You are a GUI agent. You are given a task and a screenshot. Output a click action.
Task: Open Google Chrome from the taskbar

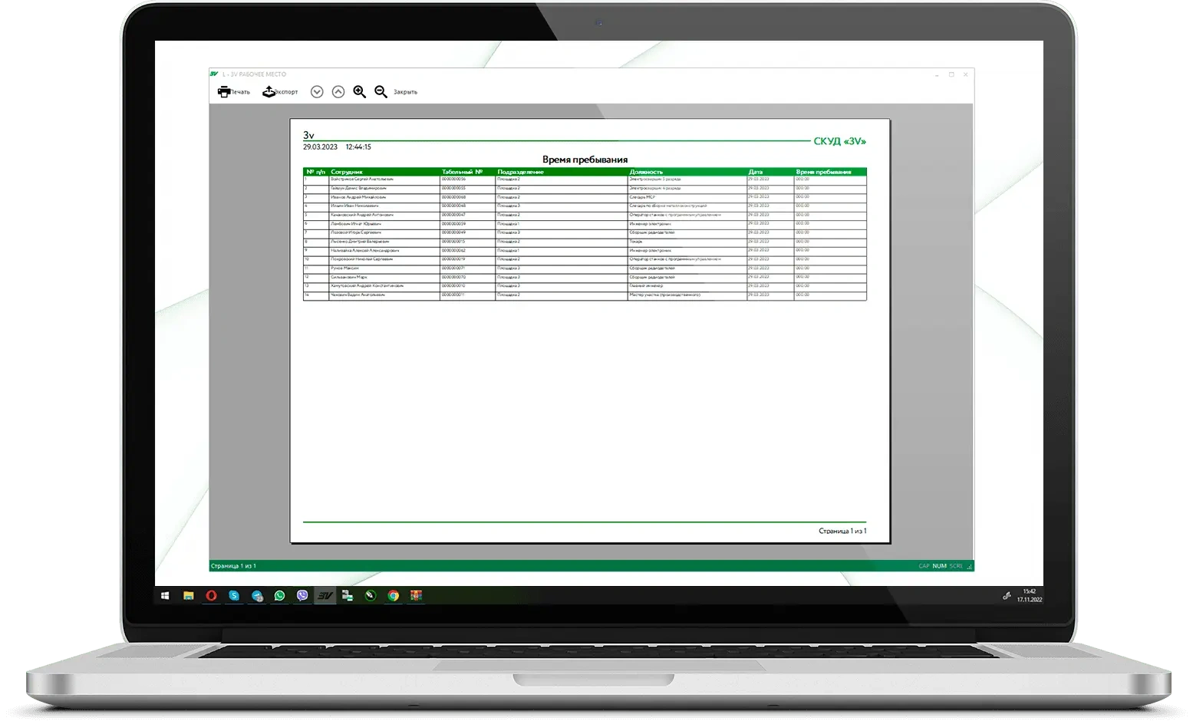pyautogui.click(x=394, y=595)
